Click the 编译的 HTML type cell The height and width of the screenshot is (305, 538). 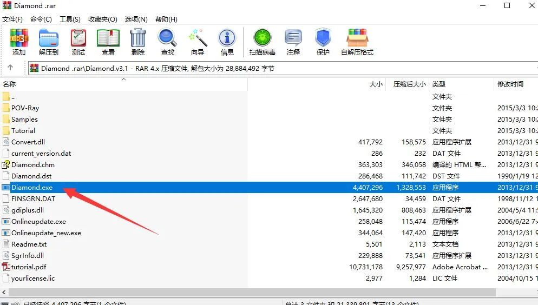click(x=459, y=165)
